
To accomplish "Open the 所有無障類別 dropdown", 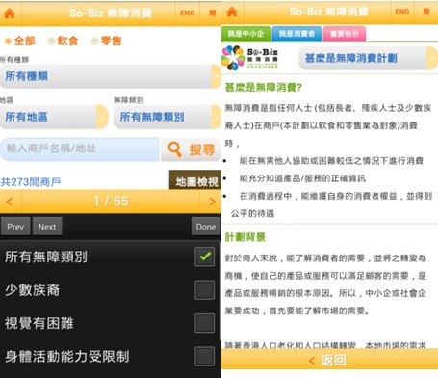I will point(167,117).
